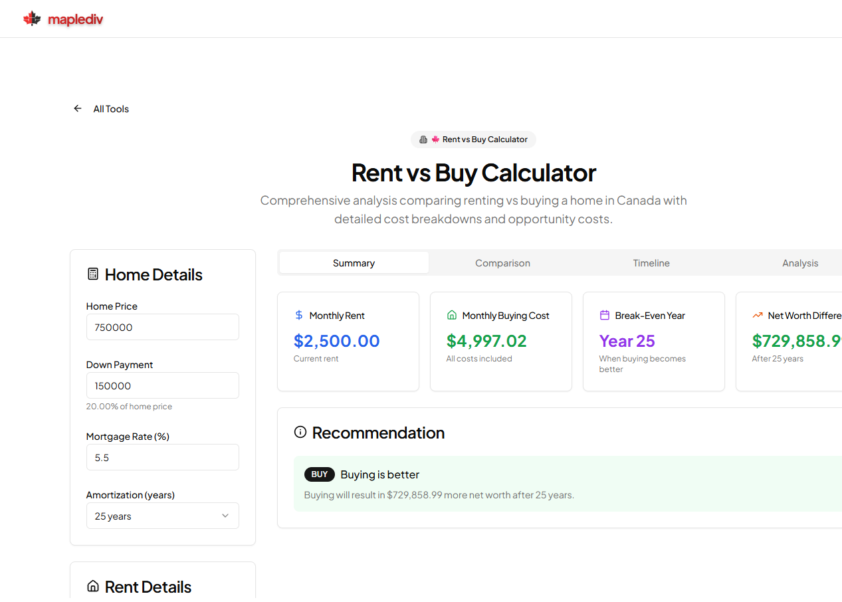
Task: Click the Home Details section heading
Action: click(x=154, y=274)
